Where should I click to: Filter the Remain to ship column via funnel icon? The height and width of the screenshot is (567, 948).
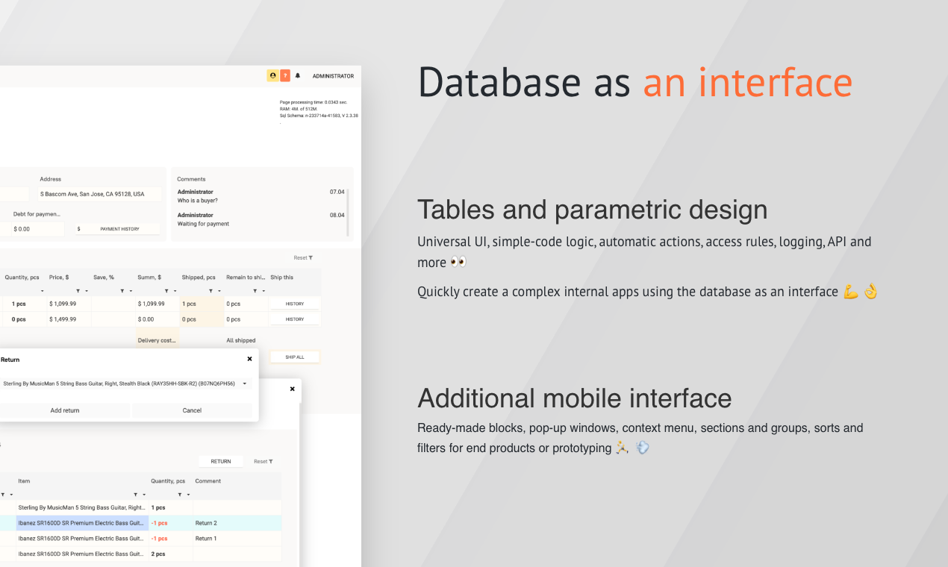255,291
